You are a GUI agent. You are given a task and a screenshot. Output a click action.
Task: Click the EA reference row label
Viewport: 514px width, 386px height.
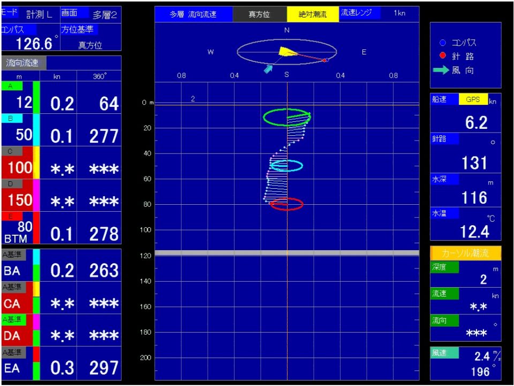12,369
